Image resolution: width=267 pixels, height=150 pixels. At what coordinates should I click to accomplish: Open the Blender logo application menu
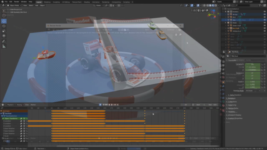[3, 2]
